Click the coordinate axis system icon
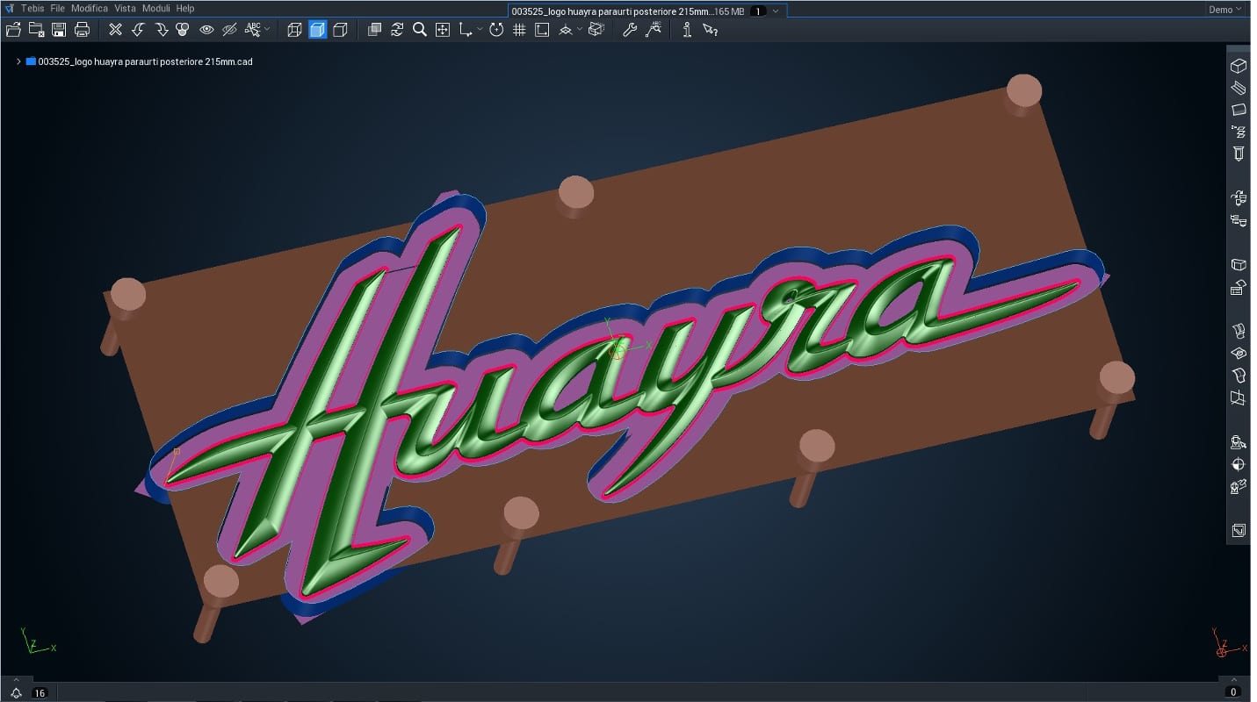 [x=466, y=30]
